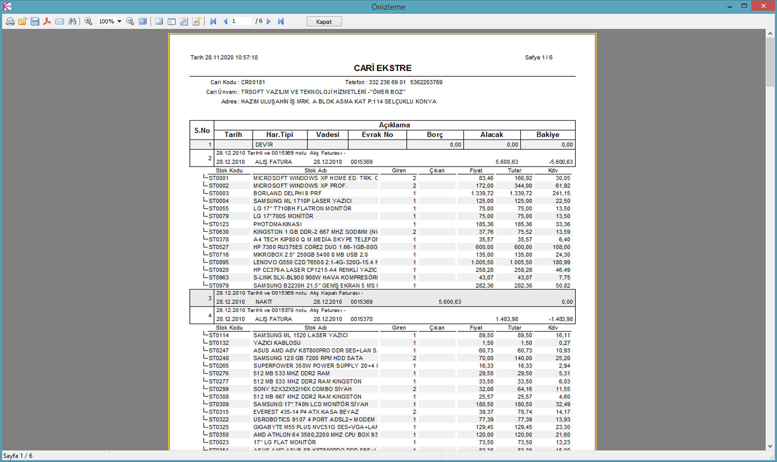Go to the previous page
The height and width of the screenshot is (462, 777).
pyautogui.click(x=225, y=21)
